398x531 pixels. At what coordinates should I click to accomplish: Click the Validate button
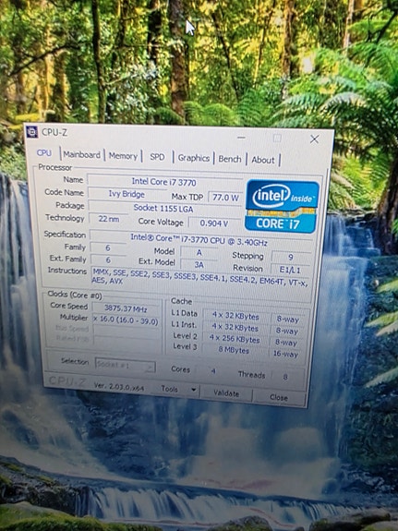pos(226,393)
